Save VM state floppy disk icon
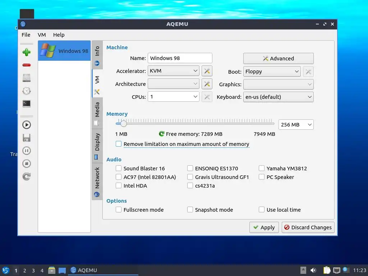 (x=27, y=138)
